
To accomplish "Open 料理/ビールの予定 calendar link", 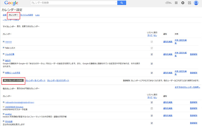I will (x=13, y=73).
